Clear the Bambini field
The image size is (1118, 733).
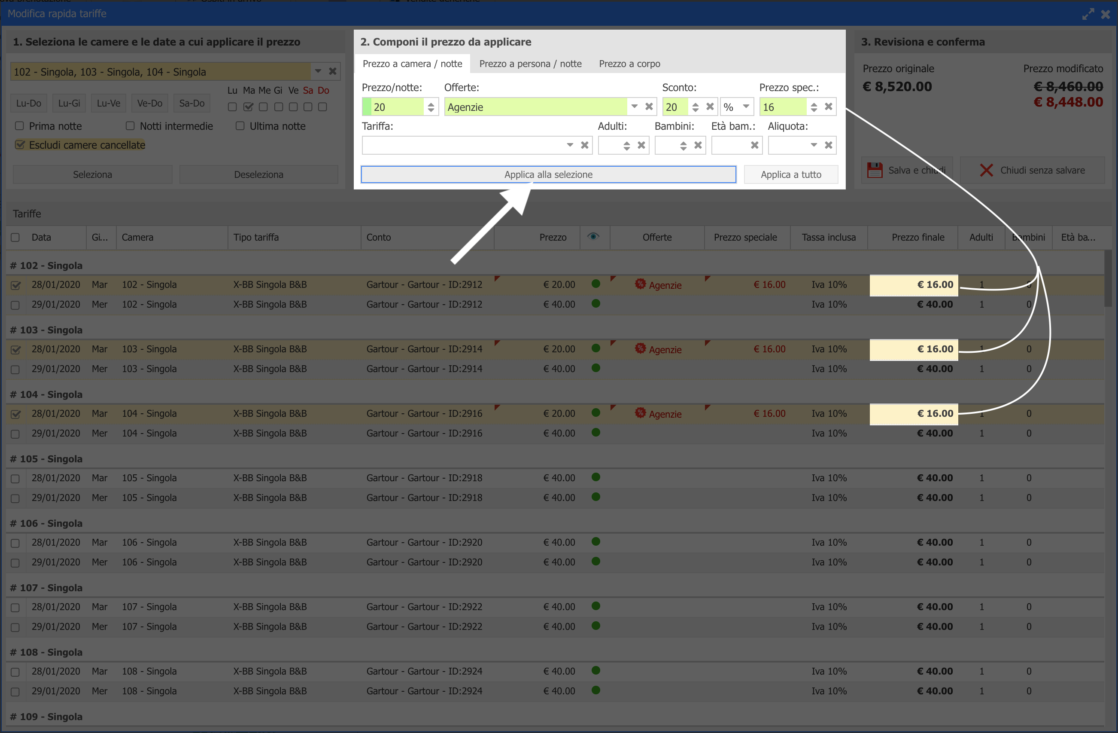[698, 145]
